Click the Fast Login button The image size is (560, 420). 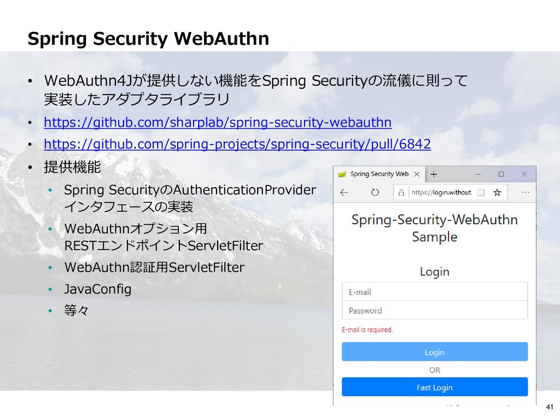coord(435,387)
